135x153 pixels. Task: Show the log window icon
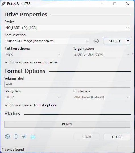point(33,137)
